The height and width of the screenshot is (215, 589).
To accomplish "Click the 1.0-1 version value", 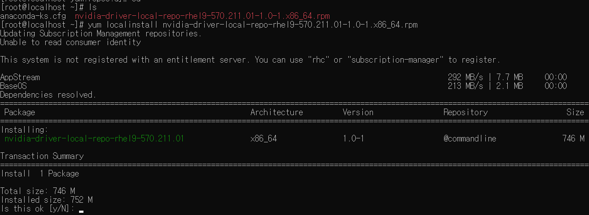I will pyautogui.click(x=354, y=139).
